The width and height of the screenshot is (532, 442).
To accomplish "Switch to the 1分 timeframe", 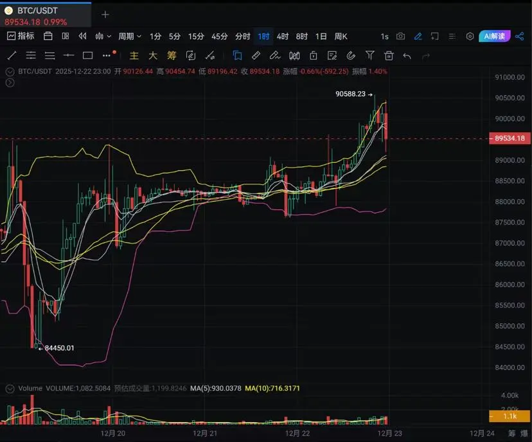I will pyautogui.click(x=155, y=36).
